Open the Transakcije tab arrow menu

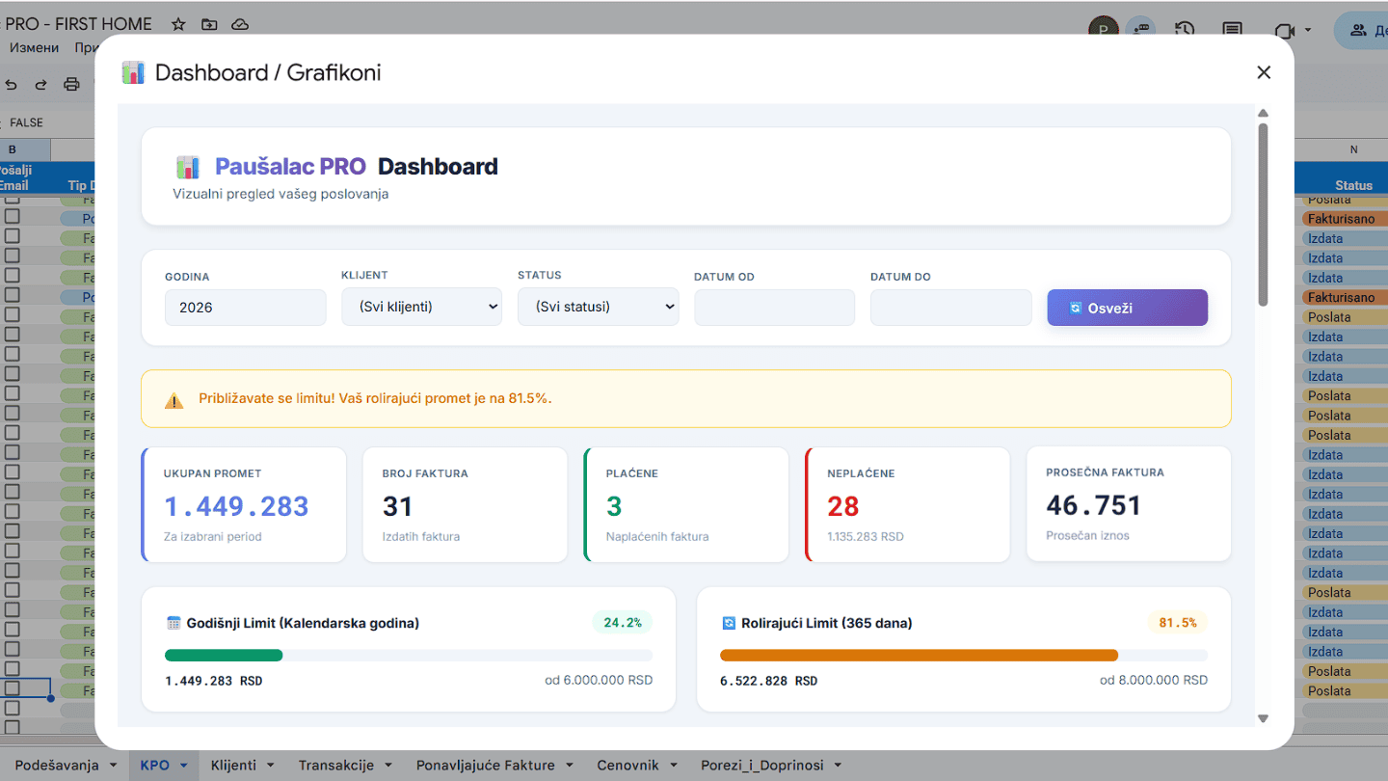click(387, 766)
